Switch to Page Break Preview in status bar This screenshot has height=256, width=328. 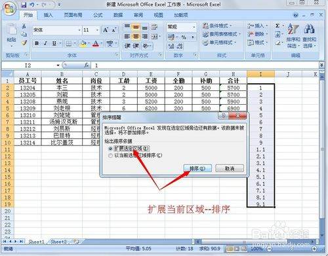[x=244, y=249]
